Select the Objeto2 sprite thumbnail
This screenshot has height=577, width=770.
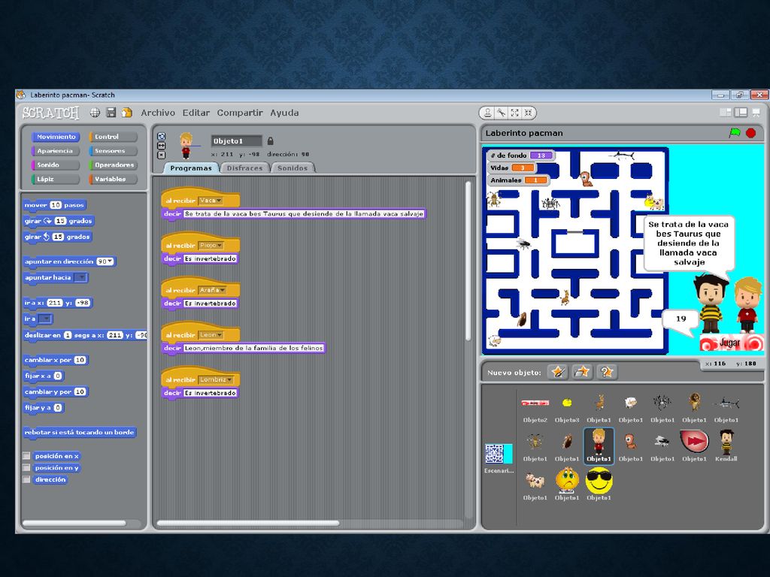point(535,407)
